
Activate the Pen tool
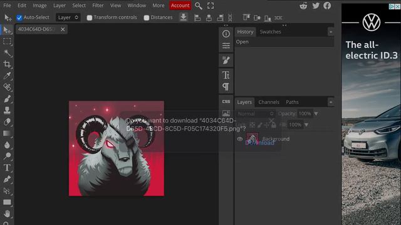(x=7, y=179)
